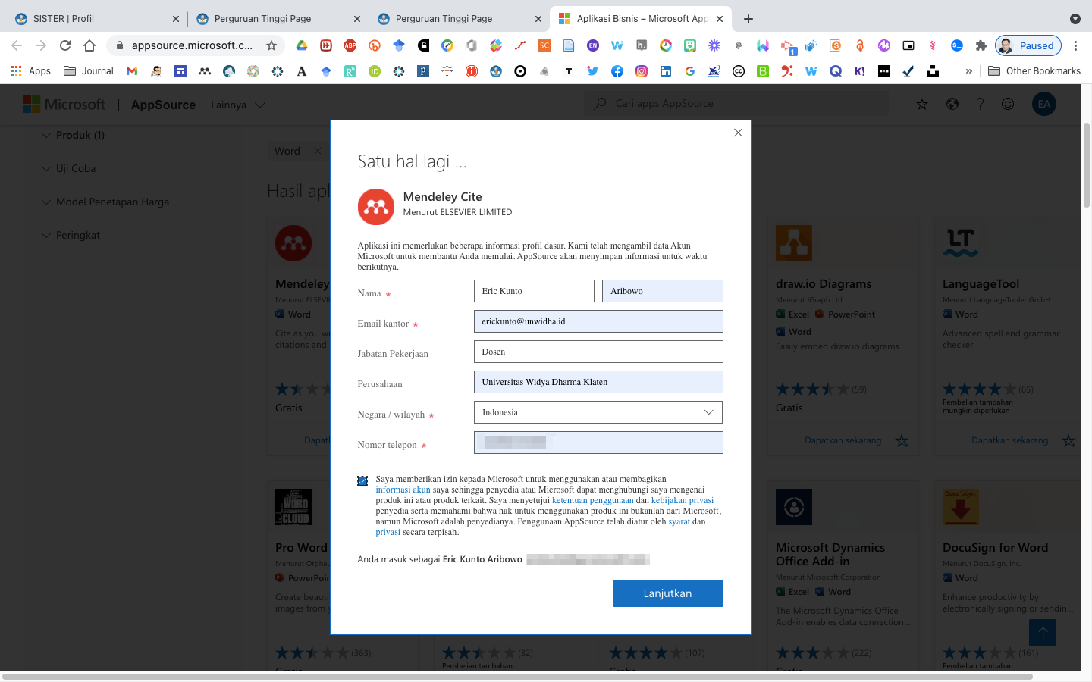1092x682 pixels.
Task: Open the Adblock Plus (ABP) extension
Action: click(x=350, y=45)
